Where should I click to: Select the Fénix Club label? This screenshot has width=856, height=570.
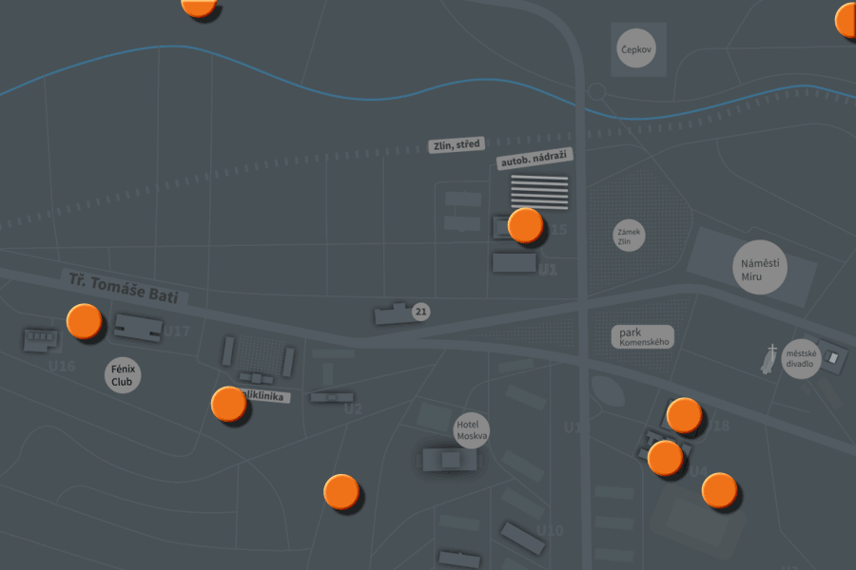coord(123,375)
